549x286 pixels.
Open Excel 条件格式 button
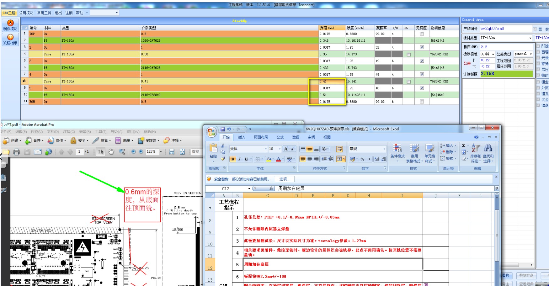(x=397, y=153)
